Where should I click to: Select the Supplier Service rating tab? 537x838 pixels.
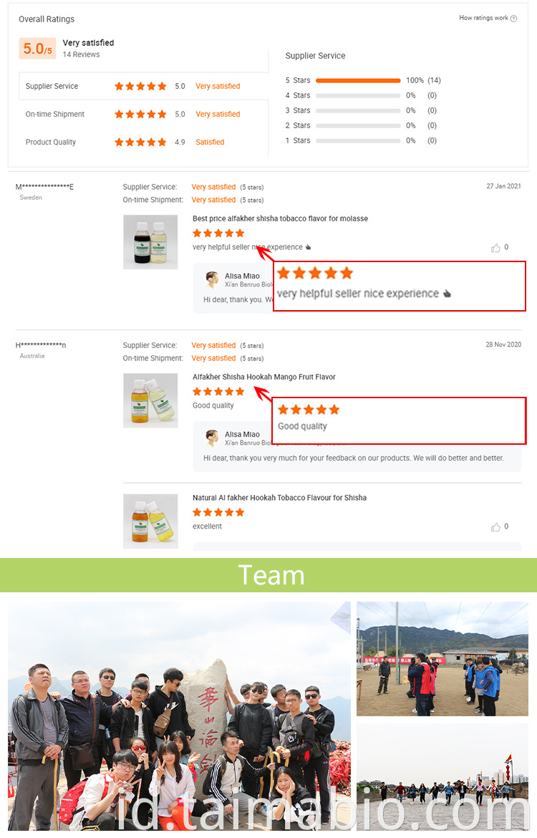pos(143,86)
